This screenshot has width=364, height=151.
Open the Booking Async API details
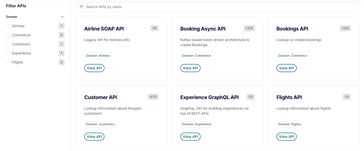click(190, 68)
